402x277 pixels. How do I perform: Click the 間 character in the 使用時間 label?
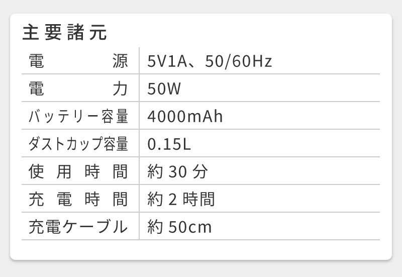[121, 172]
